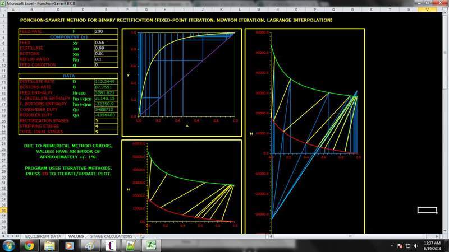Click the insert new worksheet icon
The width and height of the screenshot is (449, 252).
pos(140,236)
